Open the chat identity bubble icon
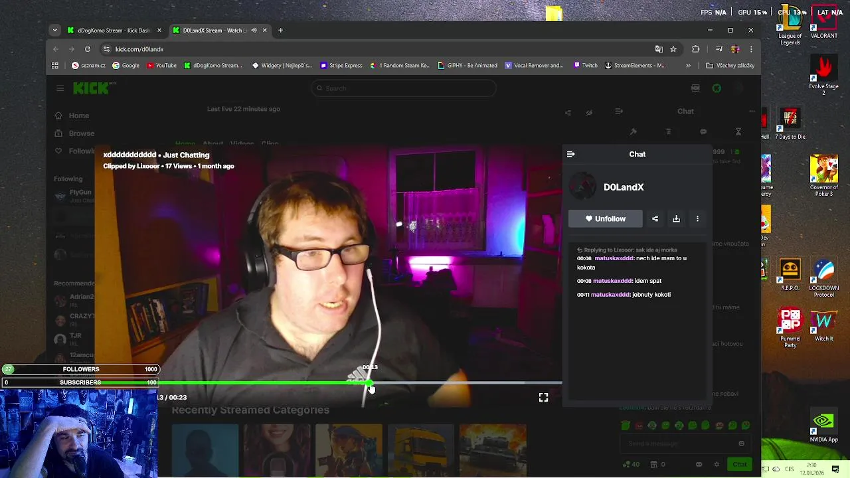Image resolution: width=850 pixels, height=478 pixels. tap(699, 464)
